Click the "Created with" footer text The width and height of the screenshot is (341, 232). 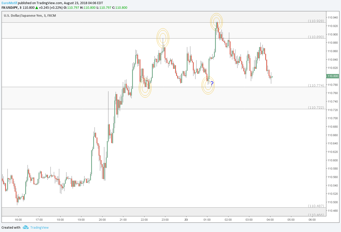click(11, 227)
